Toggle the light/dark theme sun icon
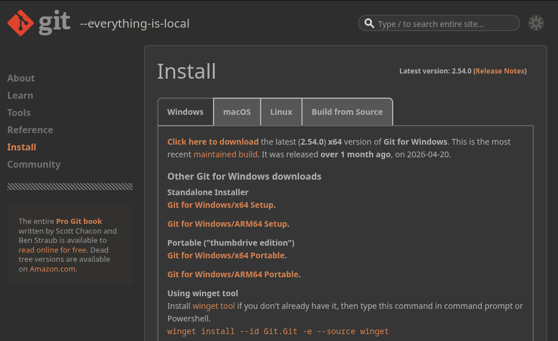 coord(536,23)
